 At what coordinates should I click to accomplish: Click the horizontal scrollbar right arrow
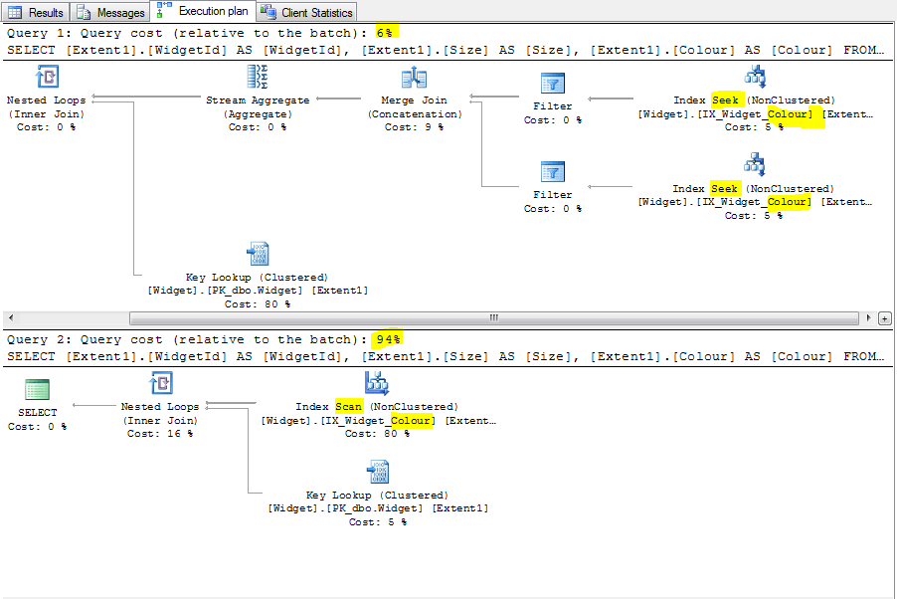869,317
